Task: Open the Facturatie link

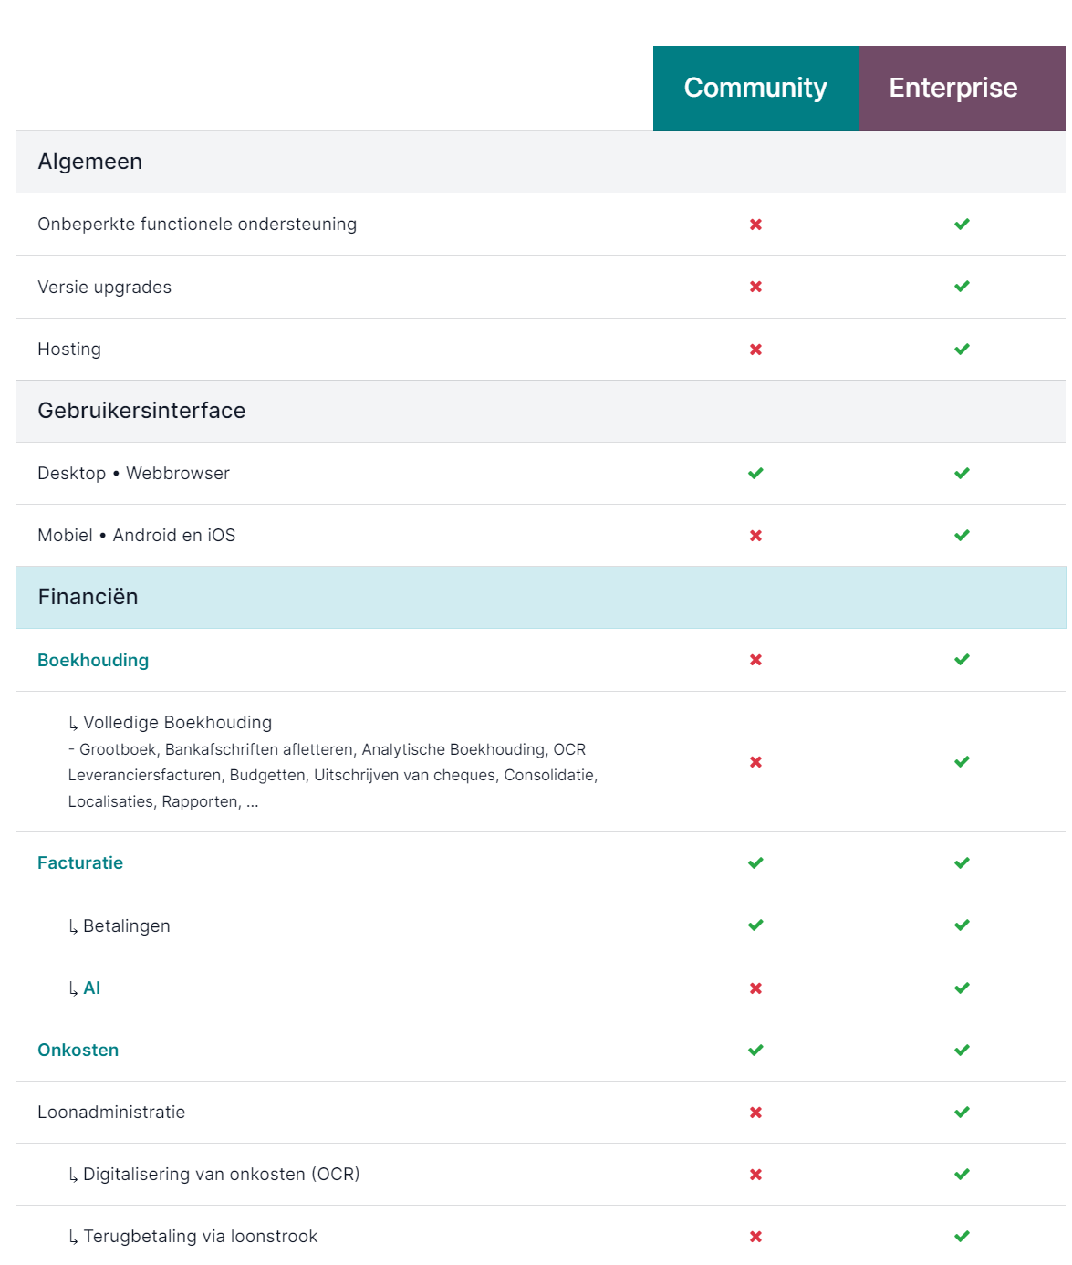Action: click(x=80, y=862)
